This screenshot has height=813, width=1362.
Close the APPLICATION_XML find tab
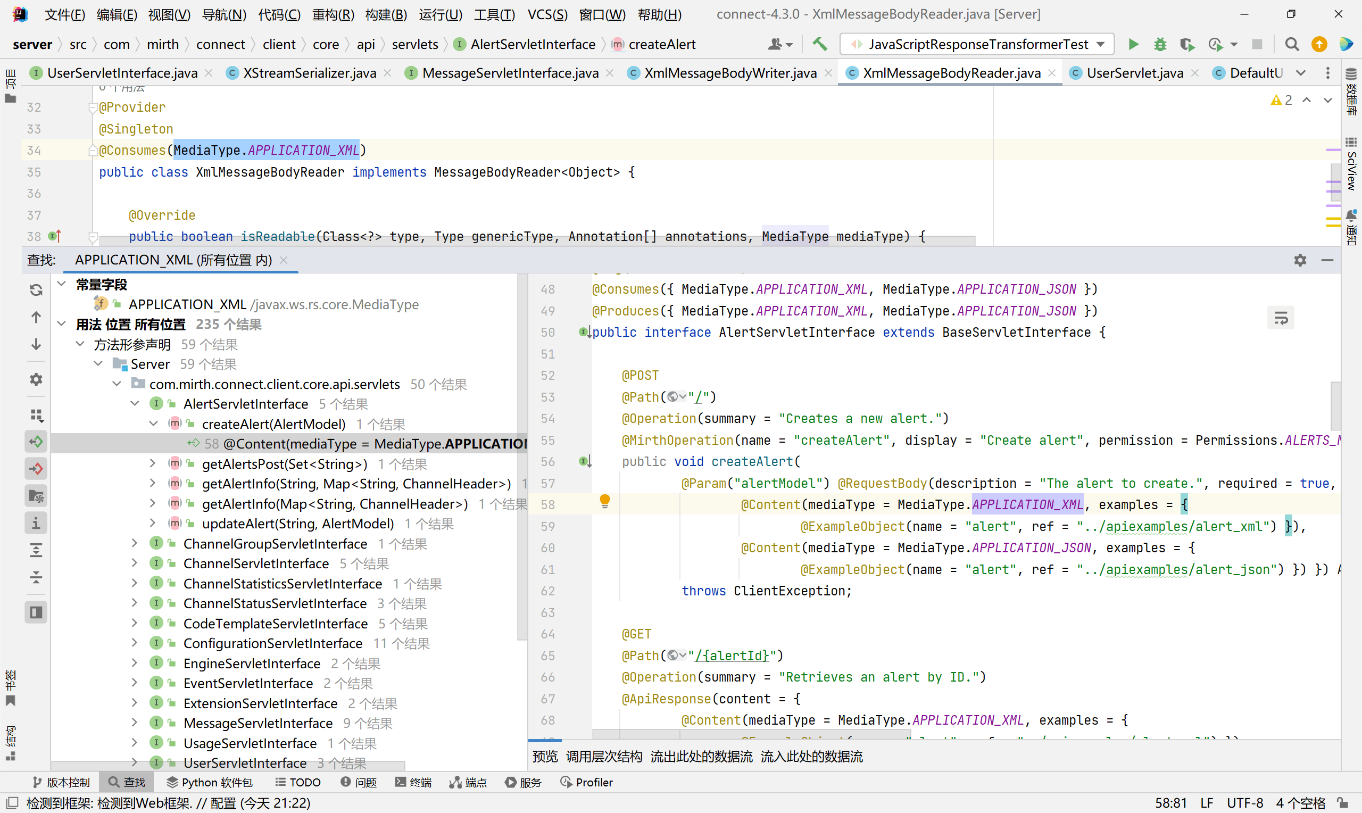(x=284, y=260)
